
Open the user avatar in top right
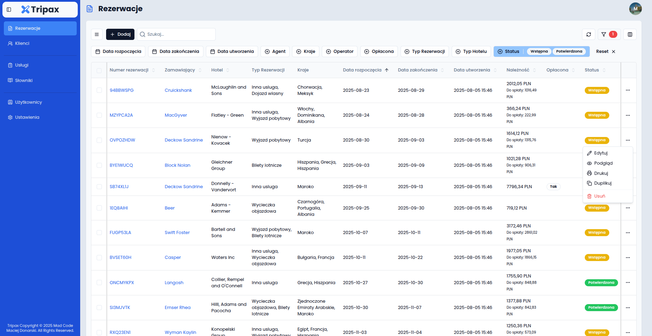(635, 9)
